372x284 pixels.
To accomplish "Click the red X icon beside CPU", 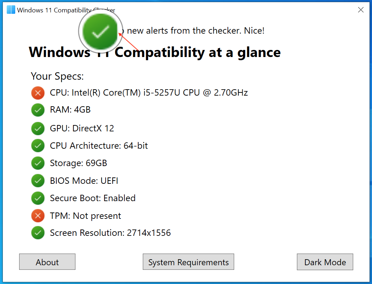I will pos(38,93).
